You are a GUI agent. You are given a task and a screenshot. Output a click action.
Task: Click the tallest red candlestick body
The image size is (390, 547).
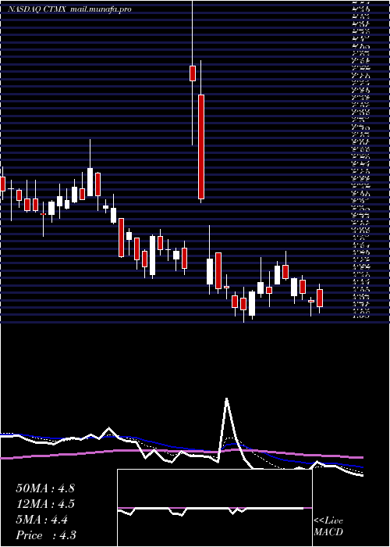click(201, 147)
